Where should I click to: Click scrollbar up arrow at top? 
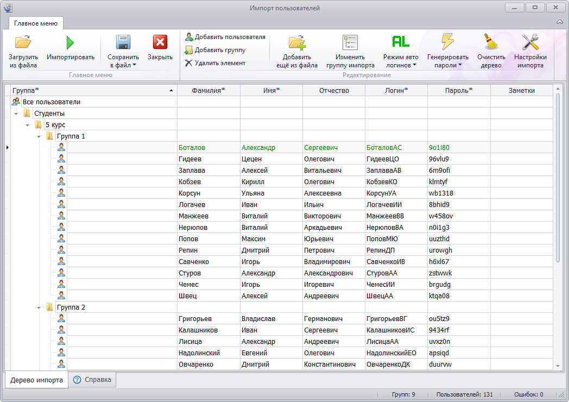[558, 89]
